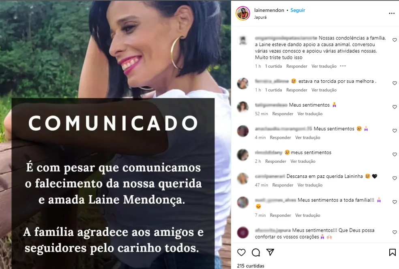Open comment bubble icon below the comments
Image resolution: width=399 pixels, height=269 pixels.
(x=256, y=252)
